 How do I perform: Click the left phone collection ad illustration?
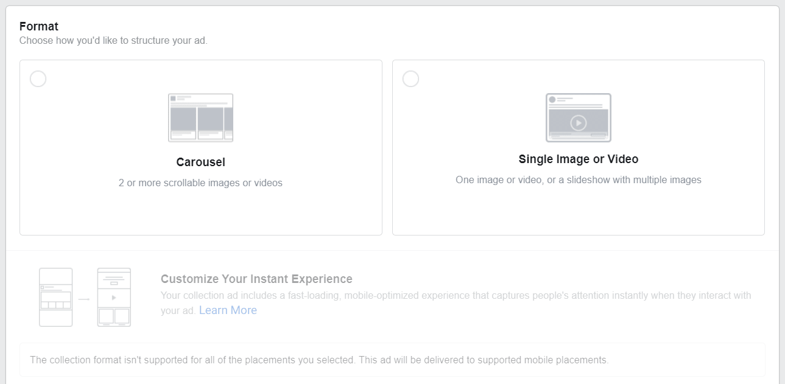tap(55, 297)
